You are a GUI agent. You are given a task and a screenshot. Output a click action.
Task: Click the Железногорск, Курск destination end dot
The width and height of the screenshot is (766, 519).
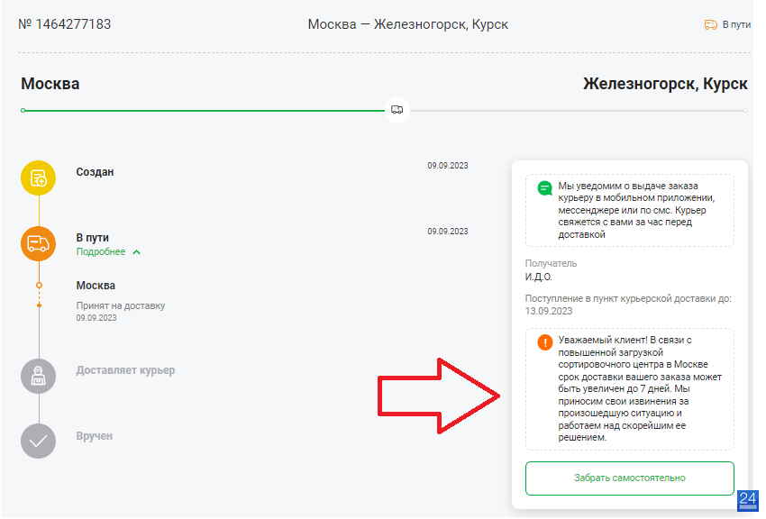(745, 110)
